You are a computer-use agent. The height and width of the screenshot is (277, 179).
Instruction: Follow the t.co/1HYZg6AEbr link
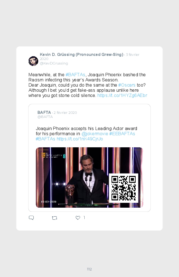click(122, 96)
